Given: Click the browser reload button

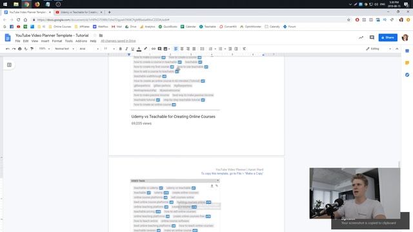Looking at the screenshot, I should [19, 20].
